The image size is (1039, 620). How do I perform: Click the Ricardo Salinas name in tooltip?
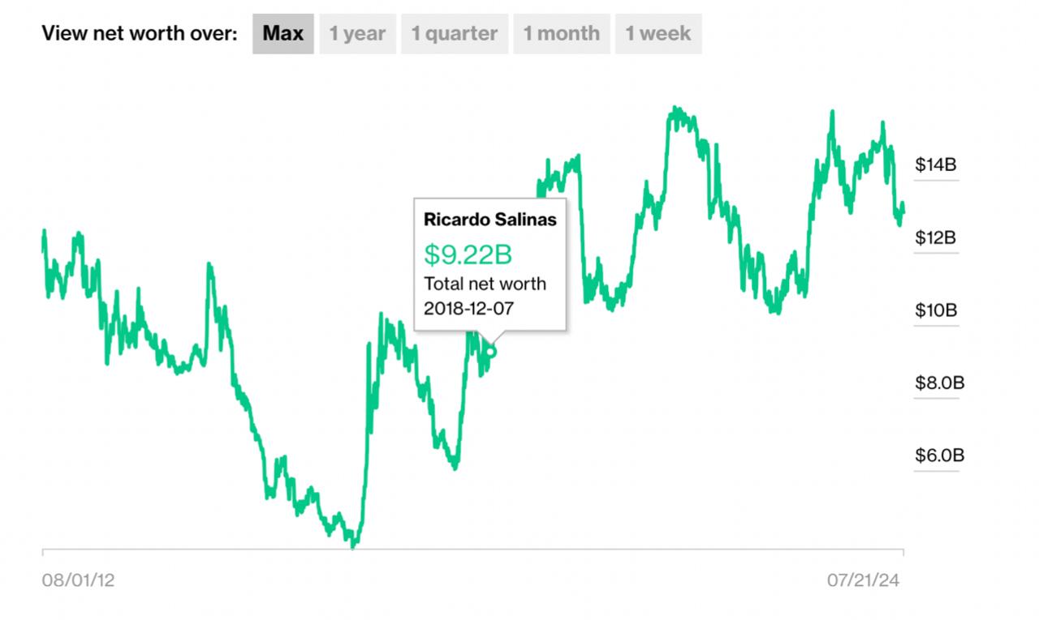(x=490, y=220)
